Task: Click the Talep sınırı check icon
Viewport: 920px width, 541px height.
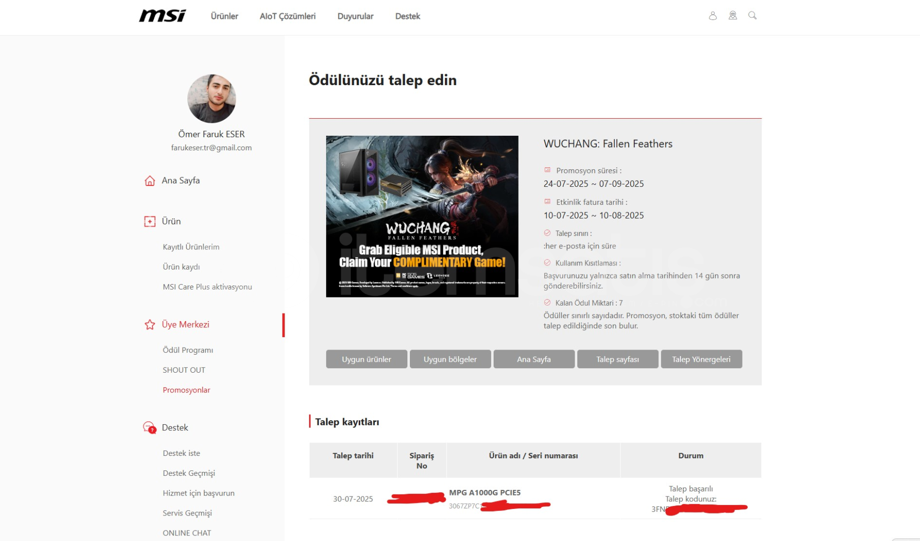Action: (547, 233)
